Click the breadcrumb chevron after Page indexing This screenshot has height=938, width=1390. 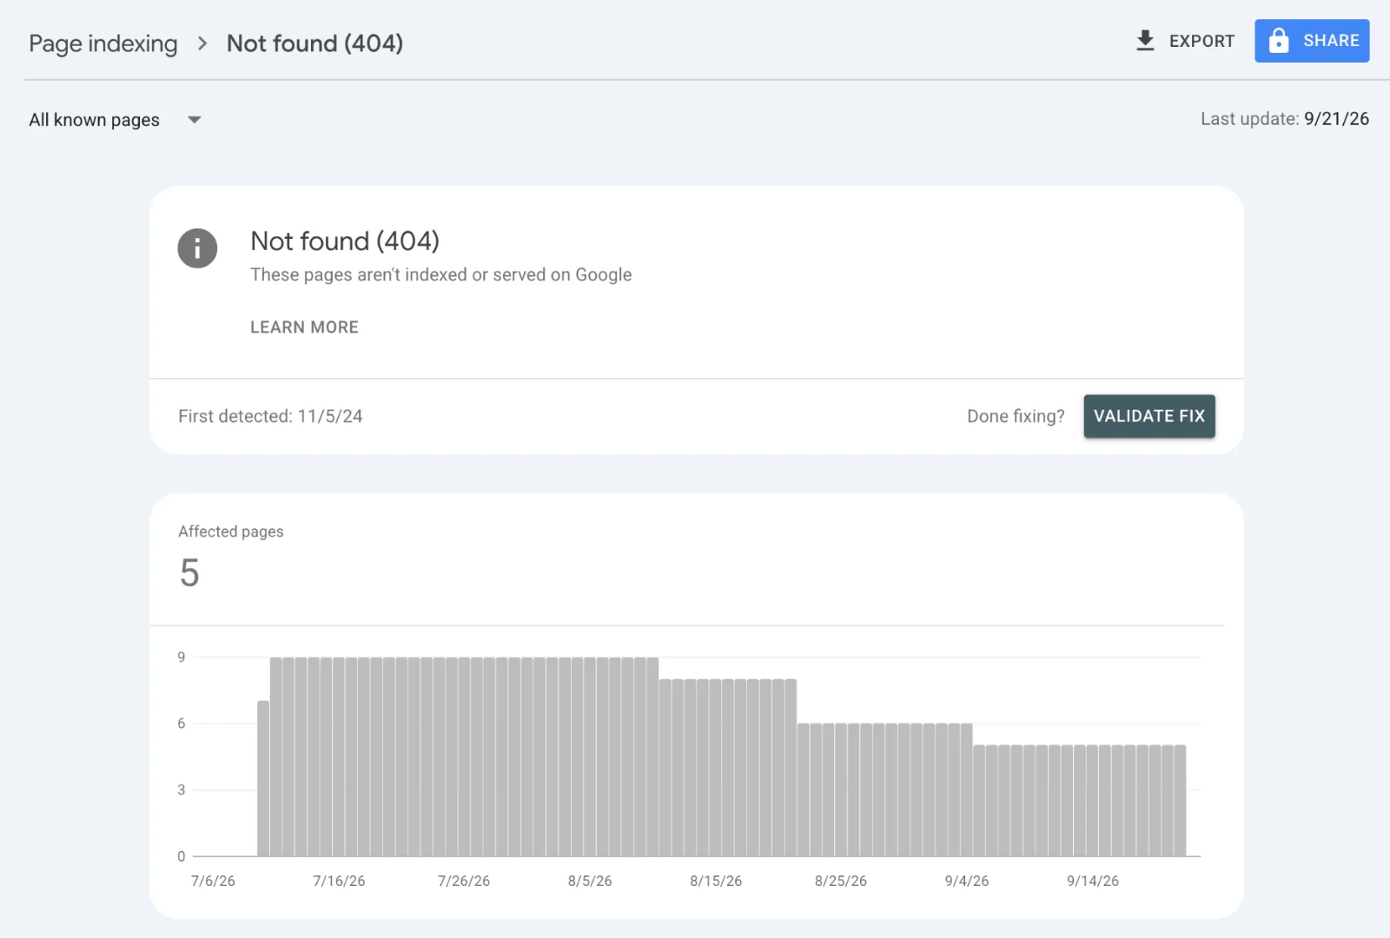point(202,43)
